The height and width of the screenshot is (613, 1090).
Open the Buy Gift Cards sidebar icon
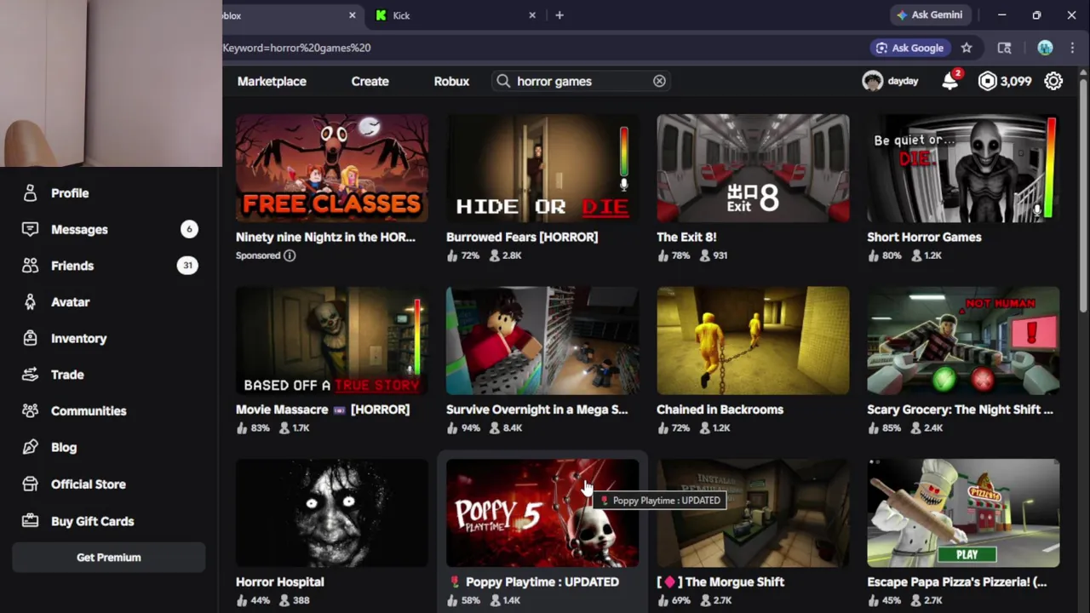tap(30, 521)
